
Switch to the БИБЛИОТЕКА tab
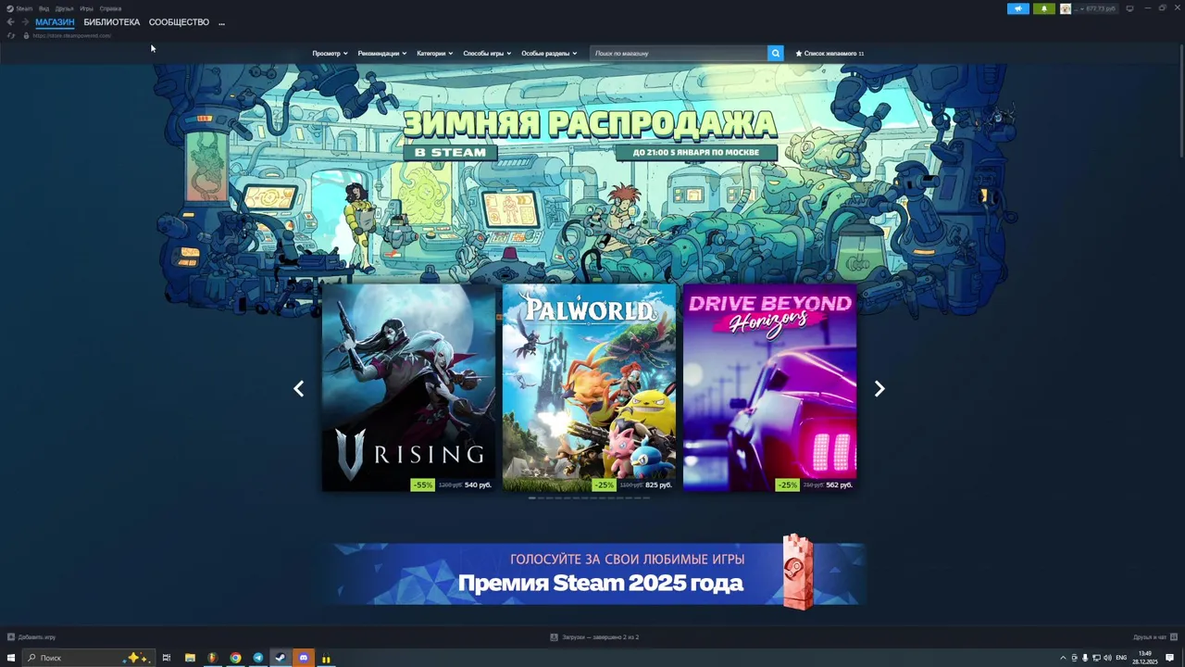click(x=112, y=22)
